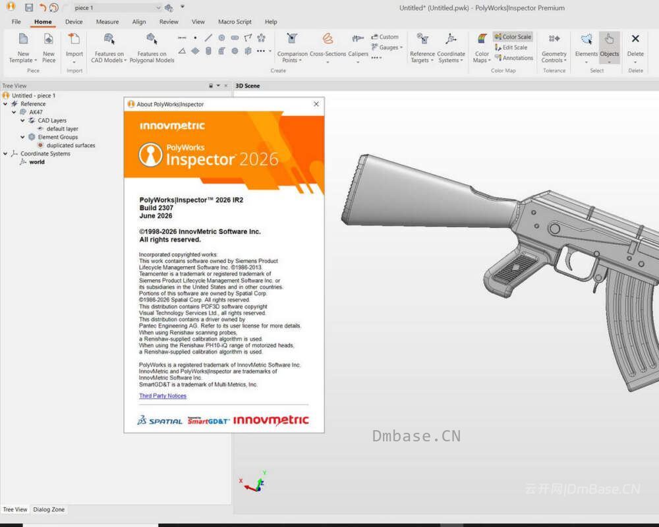Click the Comparison Points icon

coord(292,39)
